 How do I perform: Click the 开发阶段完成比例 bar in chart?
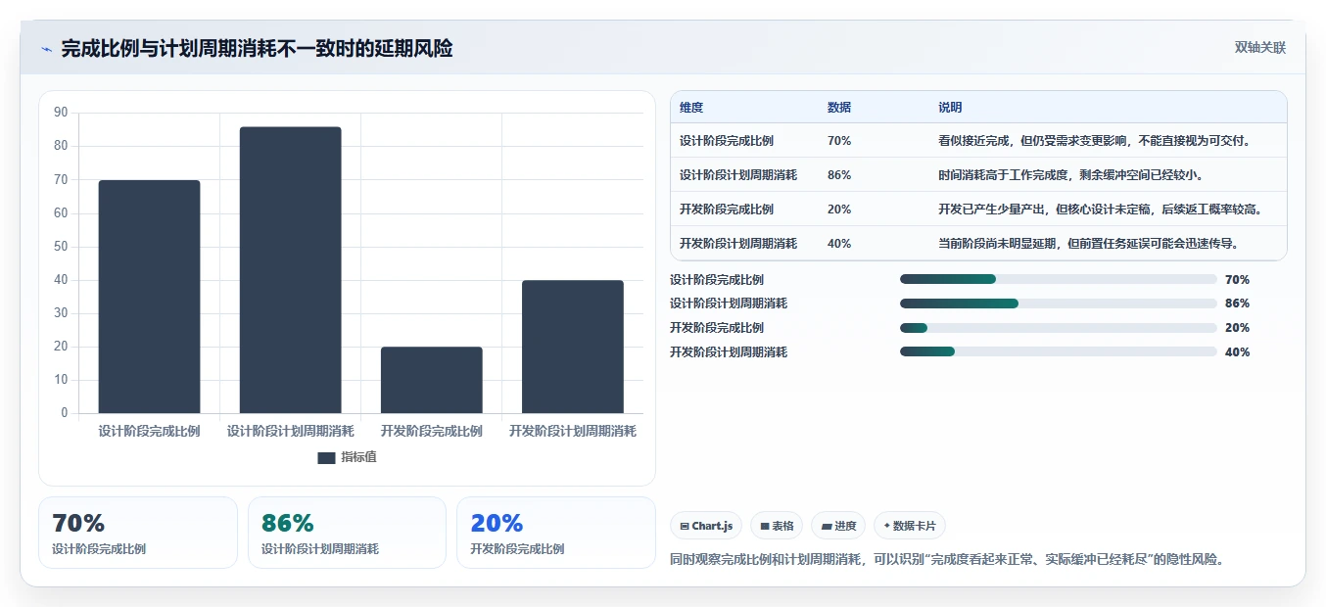click(432, 380)
